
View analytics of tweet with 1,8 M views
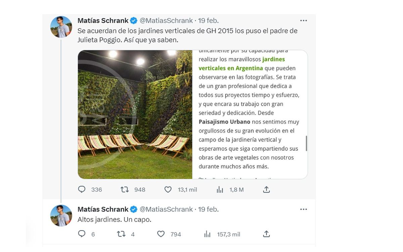pyautogui.click(x=220, y=190)
